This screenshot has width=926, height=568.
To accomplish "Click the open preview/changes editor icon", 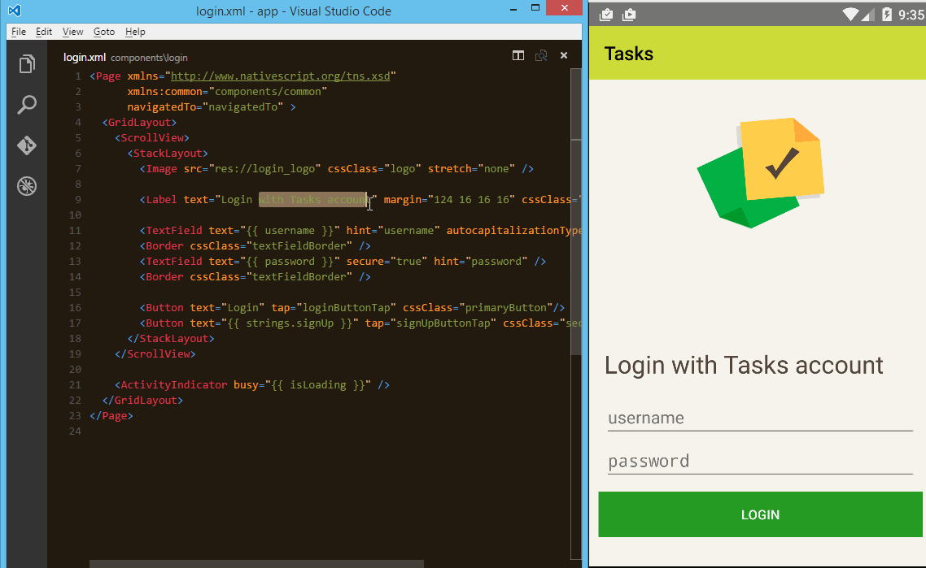I will pos(541,55).
